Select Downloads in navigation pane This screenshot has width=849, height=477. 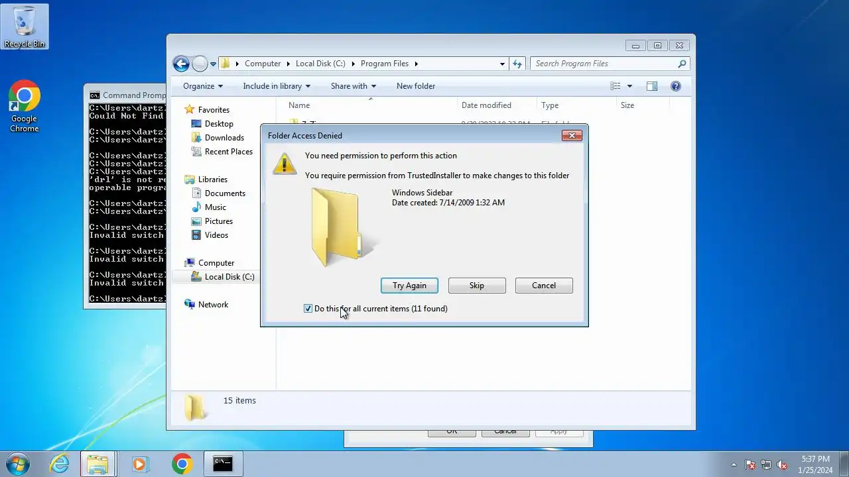(224, 138)
